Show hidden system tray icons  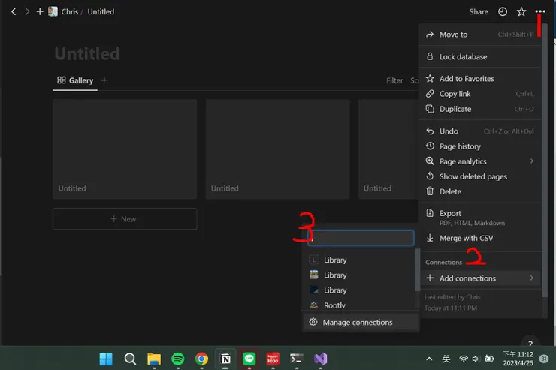(429, 359)
